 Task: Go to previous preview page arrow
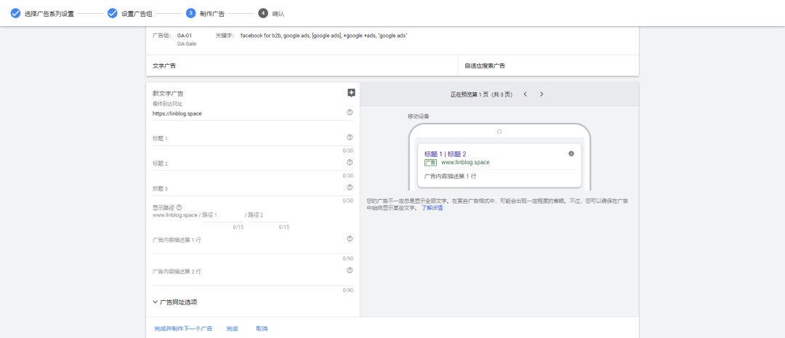click(526, 94)
